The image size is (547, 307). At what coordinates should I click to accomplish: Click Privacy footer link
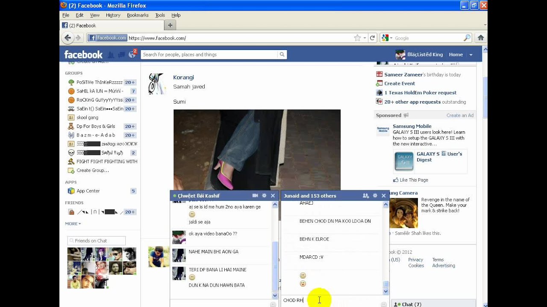tap(415, 260)
